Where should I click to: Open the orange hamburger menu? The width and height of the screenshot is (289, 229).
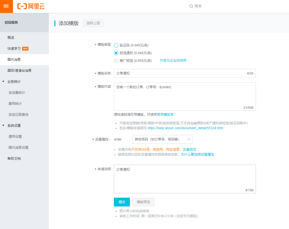coord(6,6)
